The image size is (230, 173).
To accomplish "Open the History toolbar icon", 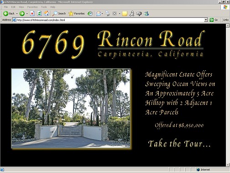I will point(90,14).
